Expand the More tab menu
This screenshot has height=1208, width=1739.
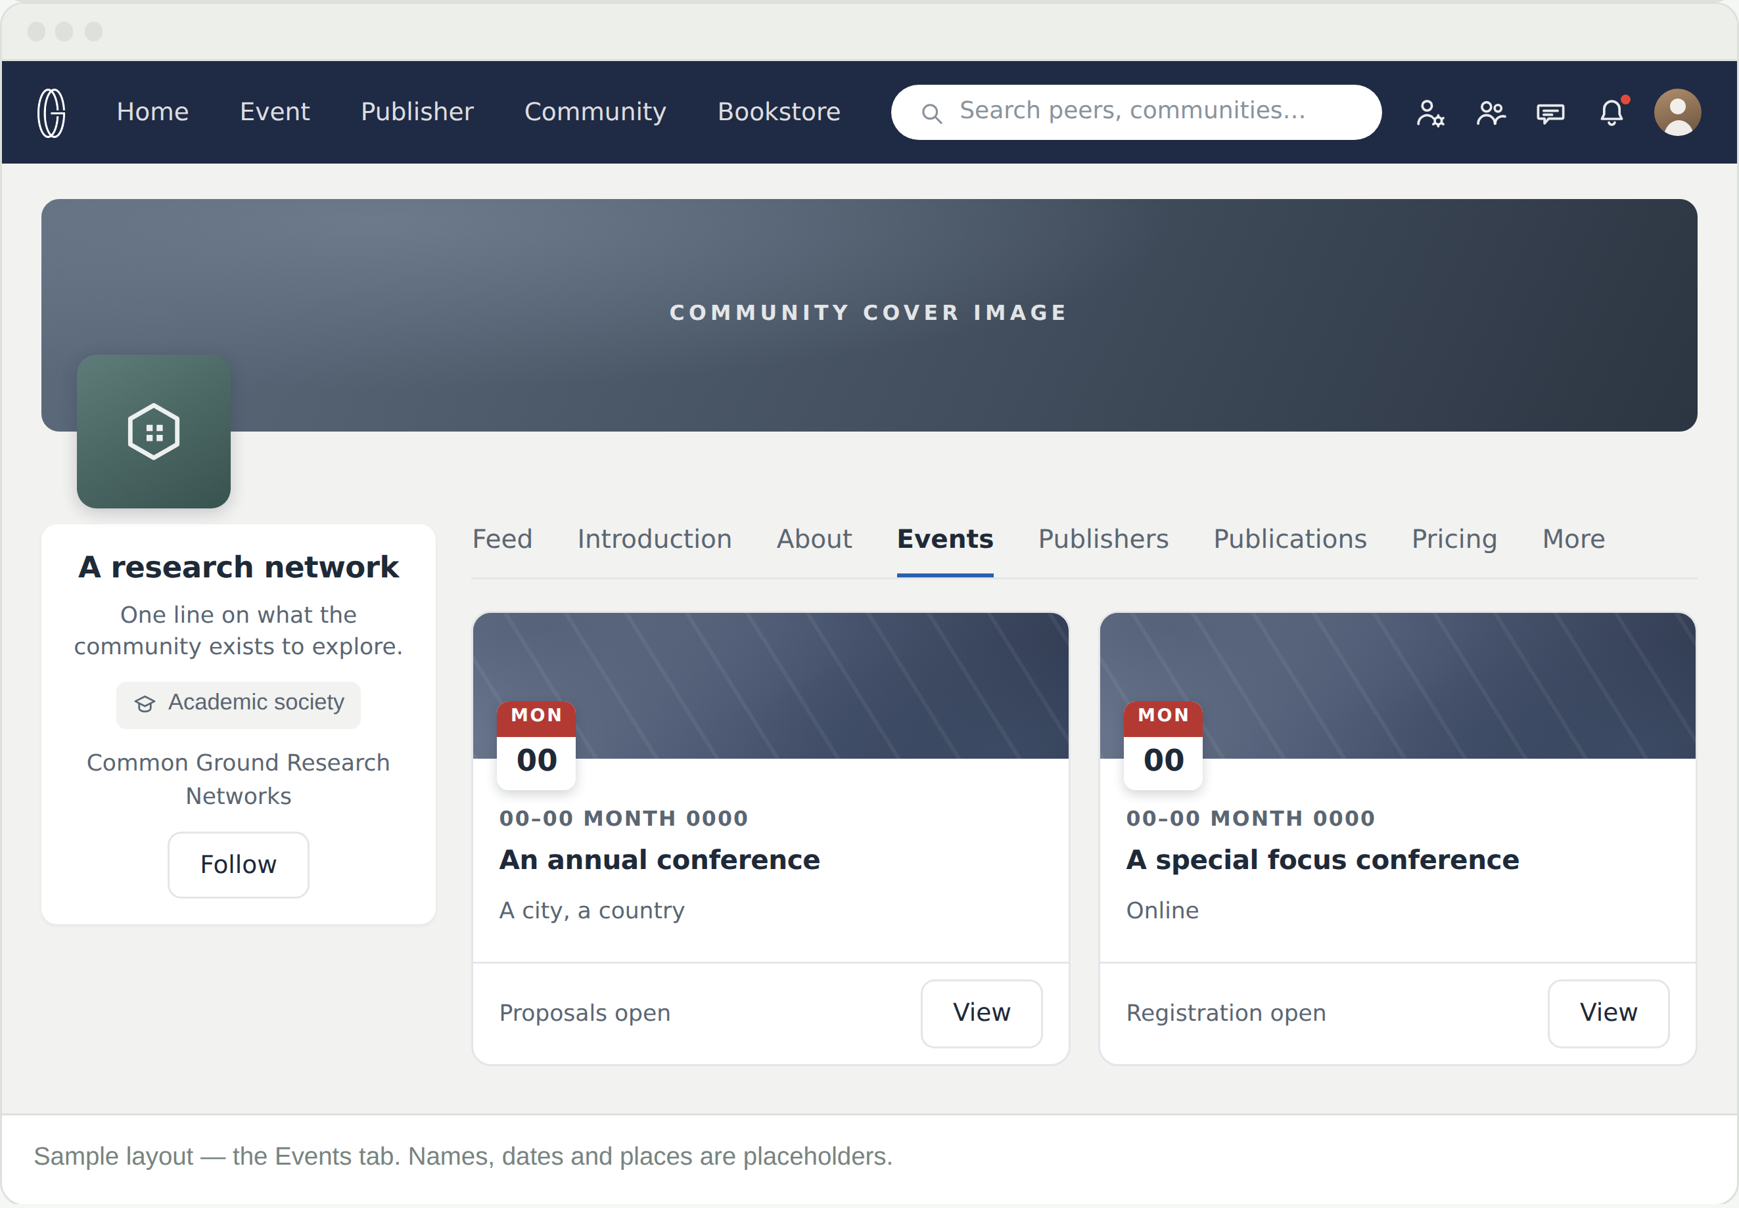[x=1573, y=539]
